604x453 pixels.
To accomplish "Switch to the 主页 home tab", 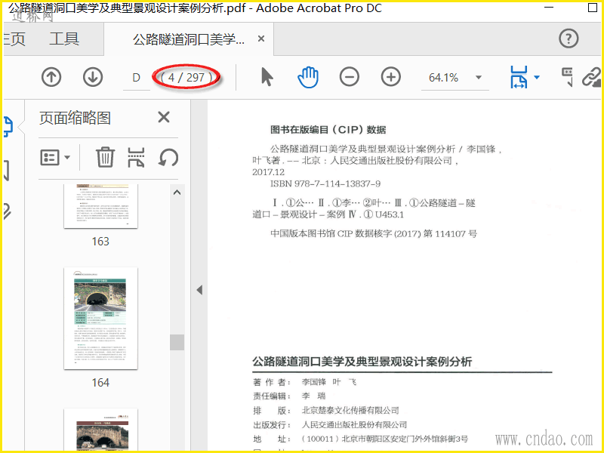I will [x=14, y=39].
